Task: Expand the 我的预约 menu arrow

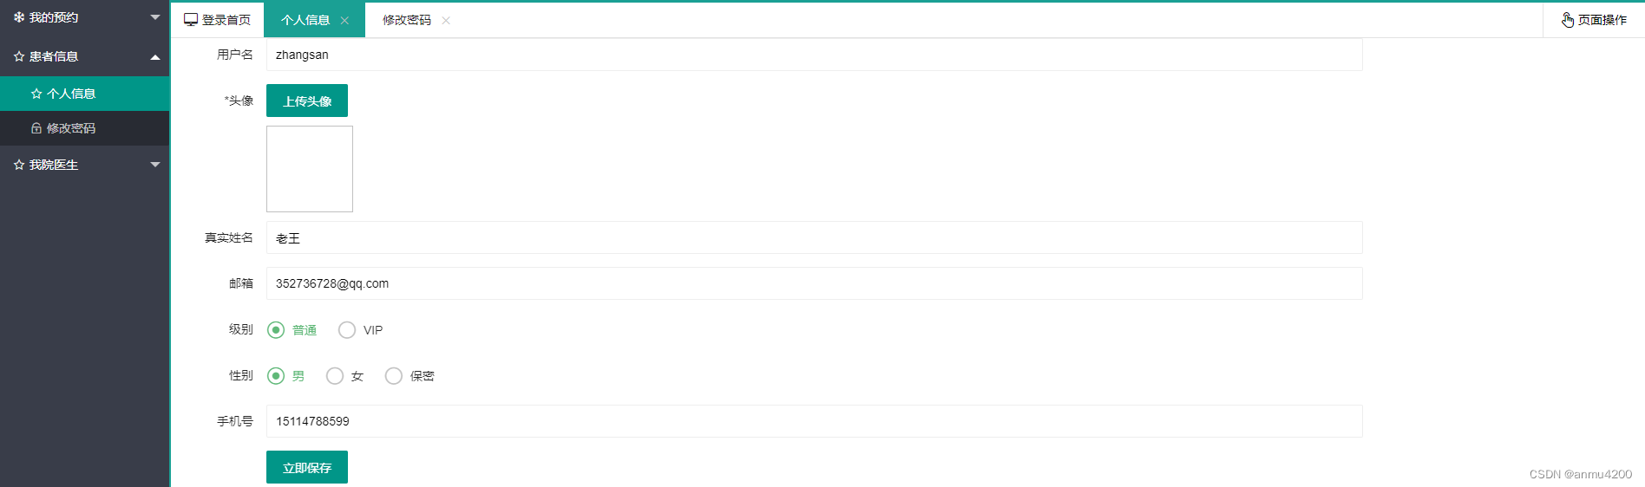Action: tap(155, 17)
